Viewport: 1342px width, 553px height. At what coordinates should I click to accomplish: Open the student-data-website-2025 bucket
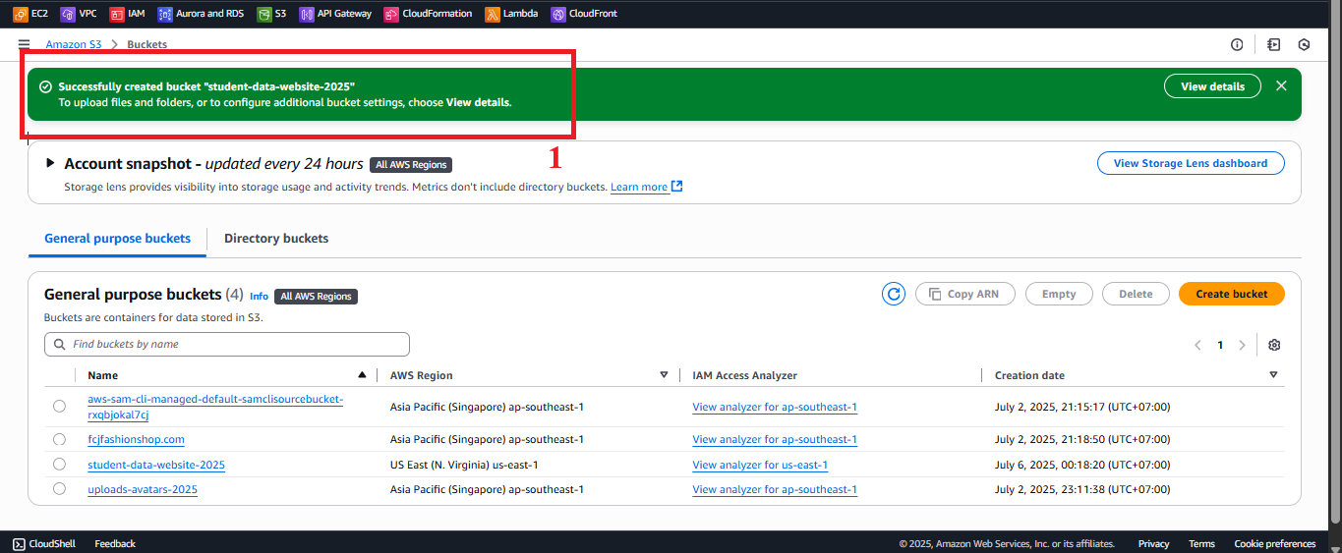[156, 465]
